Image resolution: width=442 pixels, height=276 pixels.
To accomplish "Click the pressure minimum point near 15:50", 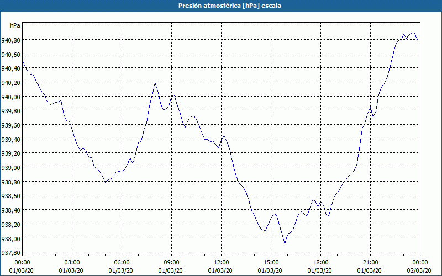I will coord(285,243).
